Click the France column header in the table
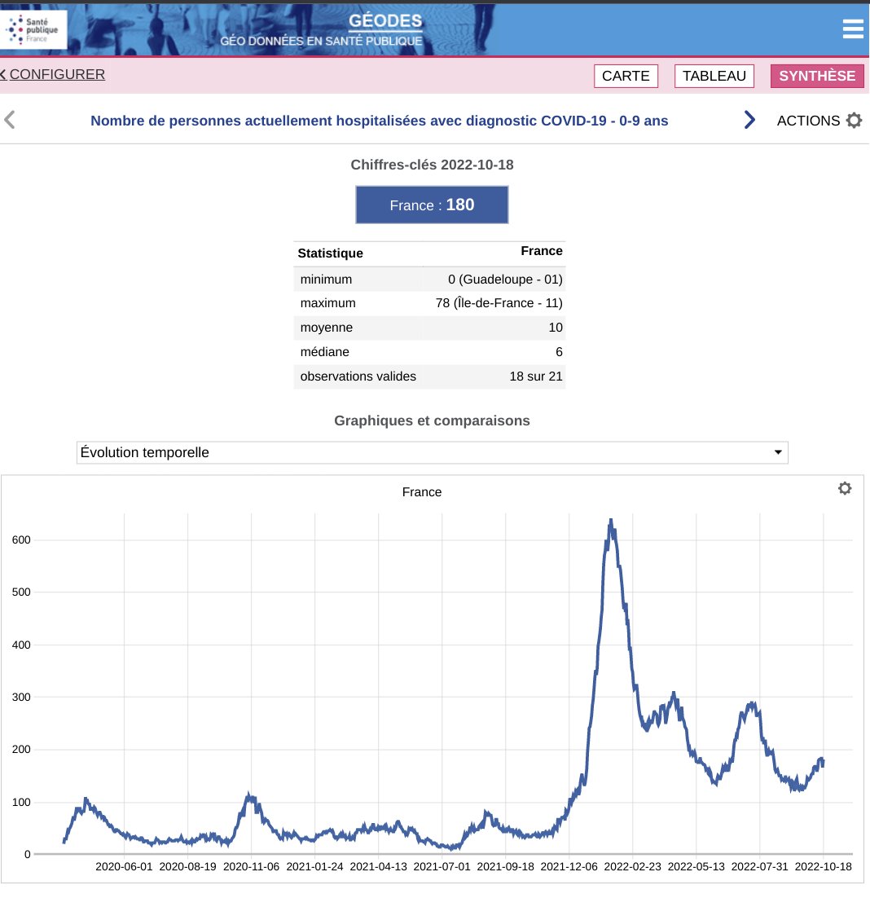Screen dimensions: 870x907 tap(541, 251)
